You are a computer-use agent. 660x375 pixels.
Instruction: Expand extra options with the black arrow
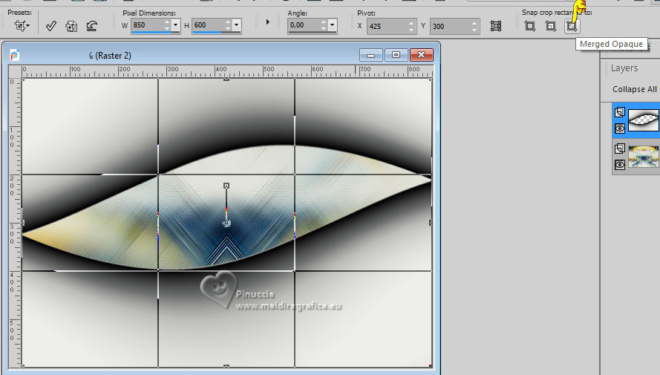click(268, 22)
